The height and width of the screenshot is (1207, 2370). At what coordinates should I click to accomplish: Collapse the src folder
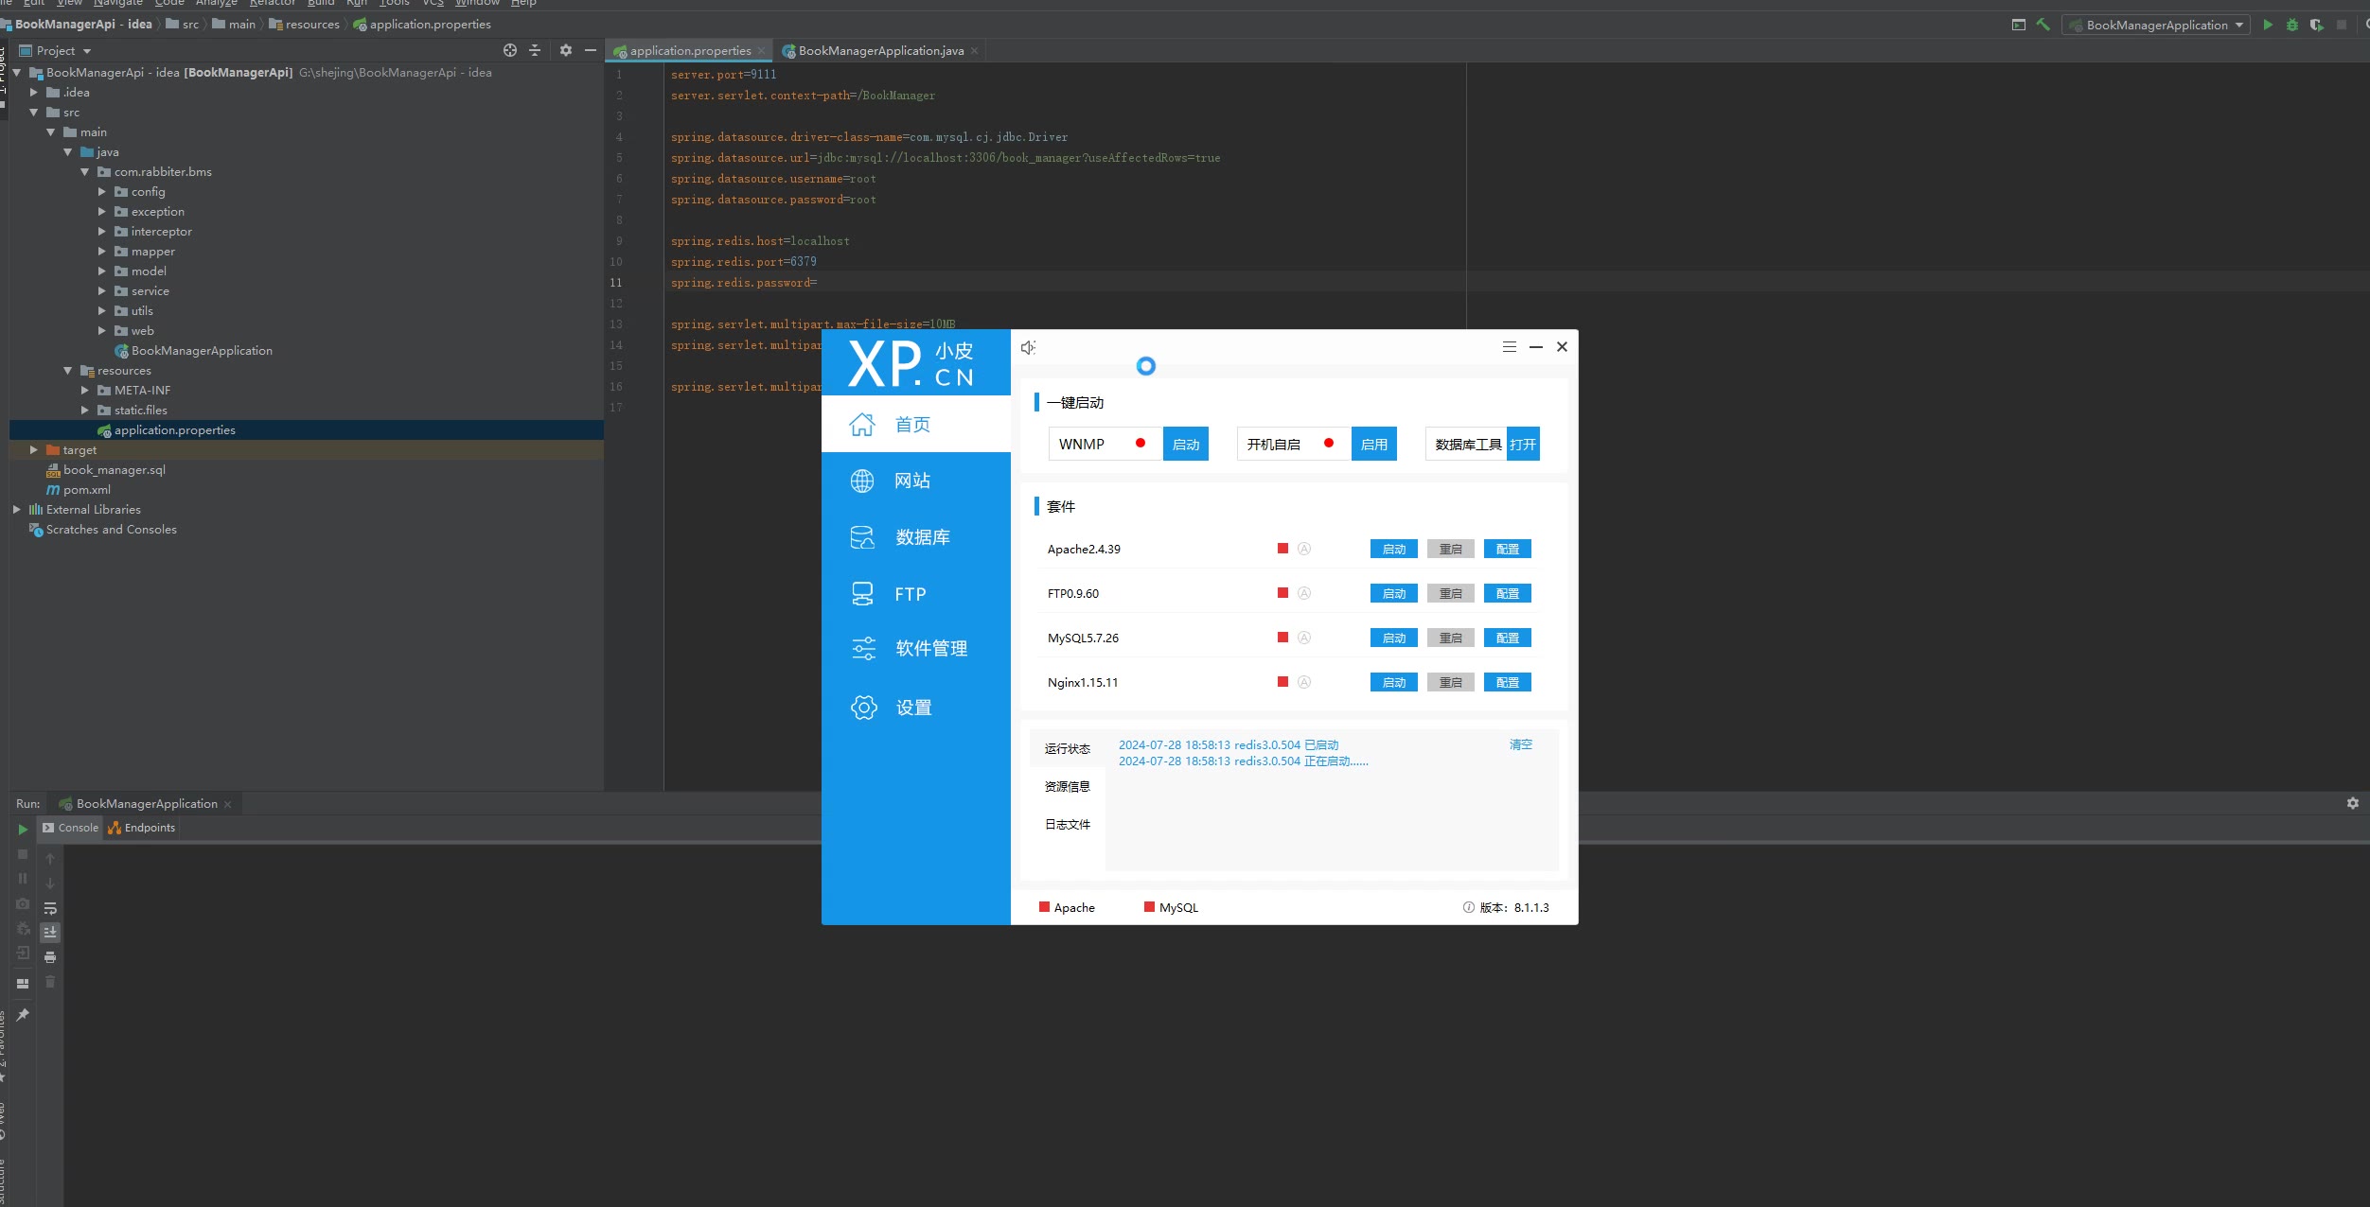pos(34,113)
